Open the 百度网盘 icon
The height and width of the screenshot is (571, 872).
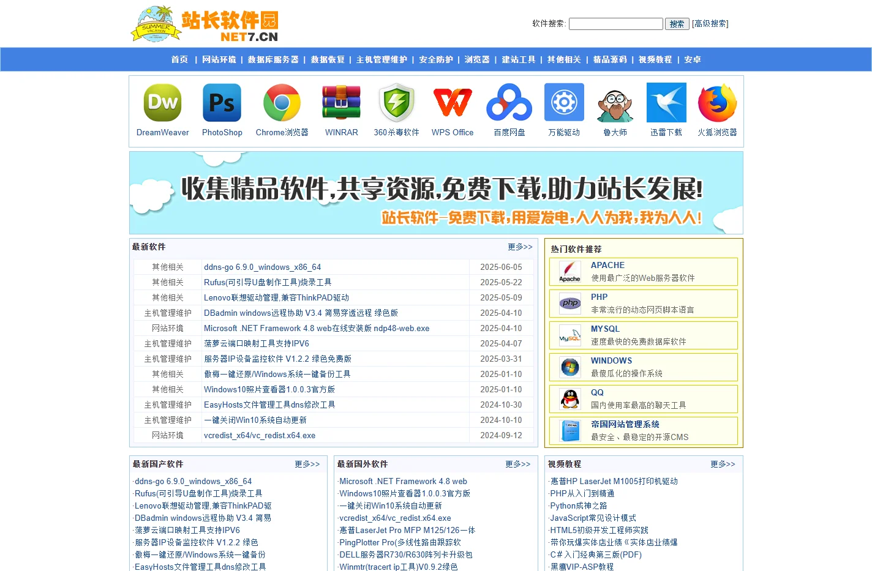pos(509,103)
